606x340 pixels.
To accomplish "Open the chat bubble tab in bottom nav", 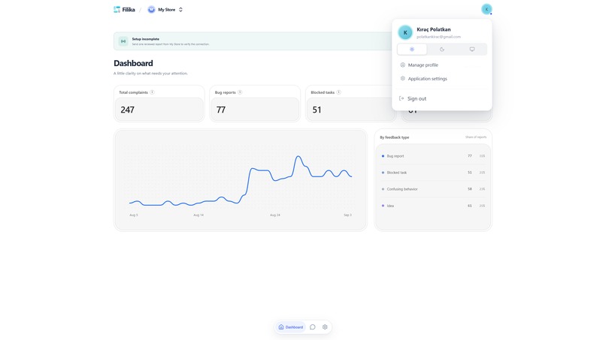I will [313, 327].
